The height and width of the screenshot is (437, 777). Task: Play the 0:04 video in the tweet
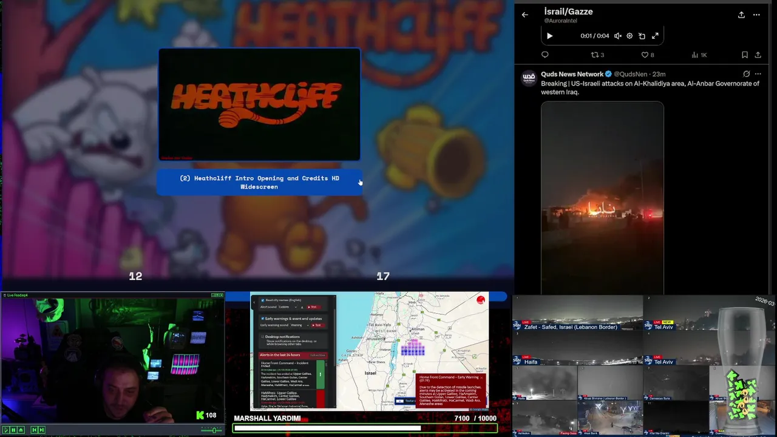click(549, 36)
